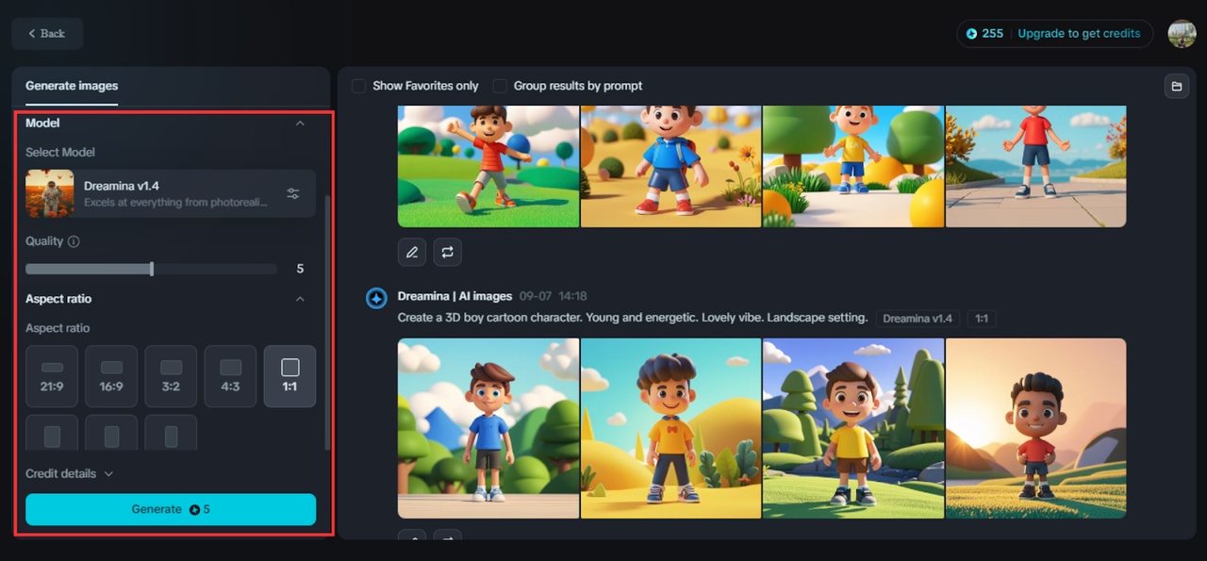Regenerate using loop icon under top images

[x=447, y=252]
